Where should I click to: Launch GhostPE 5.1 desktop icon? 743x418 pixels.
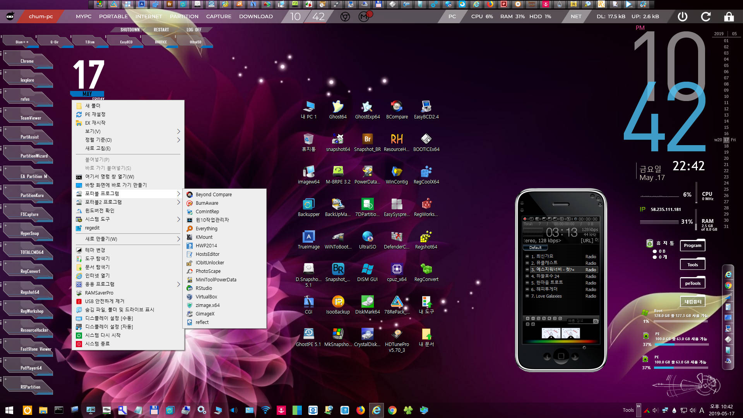(x=308, y=337)
